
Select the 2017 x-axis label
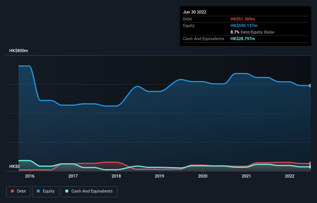[73, 176]
